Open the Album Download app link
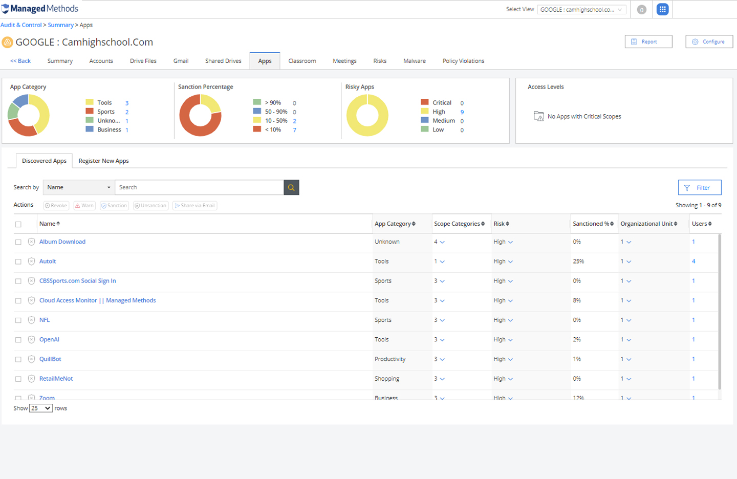This screenshot has height=479, width=737. tap(62, 242)
